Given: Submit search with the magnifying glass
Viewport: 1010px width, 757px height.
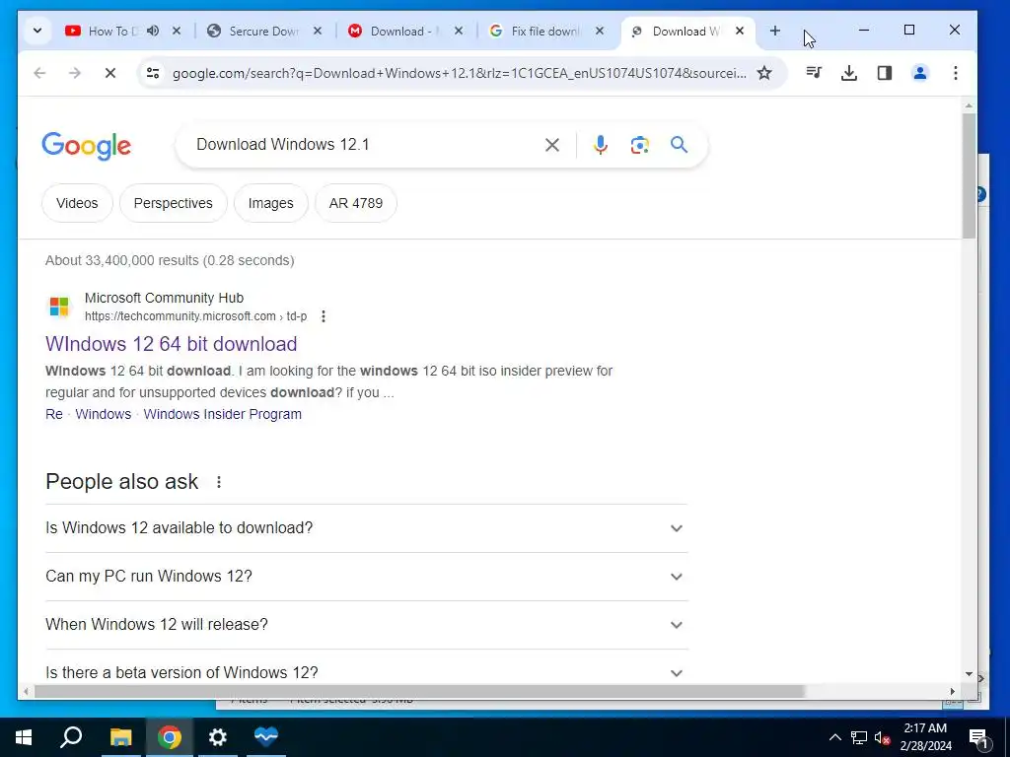Looking at the screenshot, I should [679, 145].
